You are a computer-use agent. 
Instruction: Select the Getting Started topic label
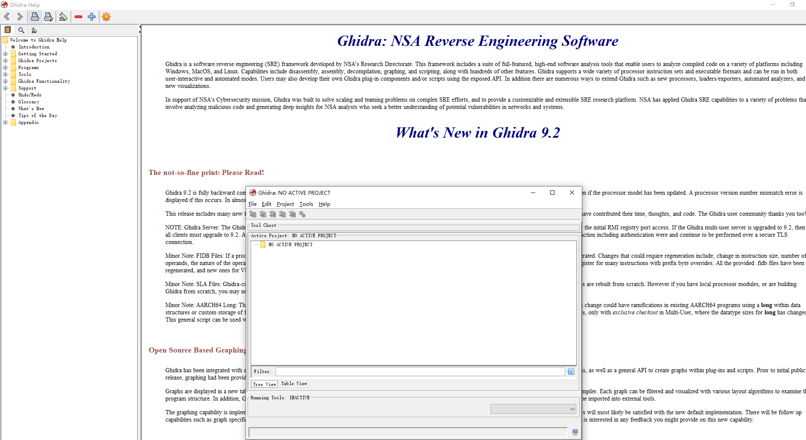coord(38,54)
